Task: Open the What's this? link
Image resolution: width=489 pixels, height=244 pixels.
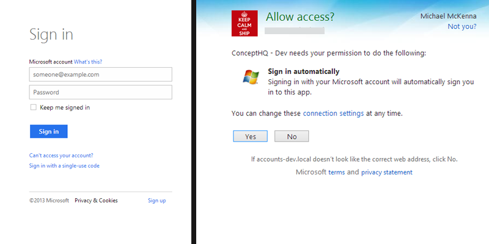Action: click(88, 62)
